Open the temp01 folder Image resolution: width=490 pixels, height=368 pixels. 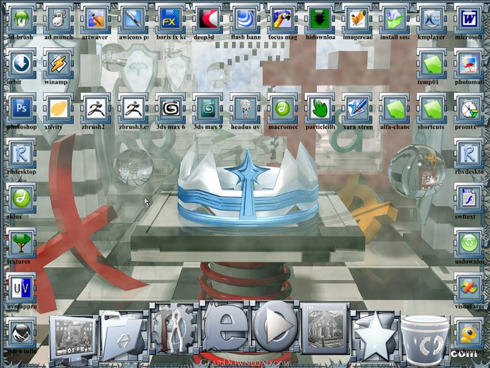432,64
